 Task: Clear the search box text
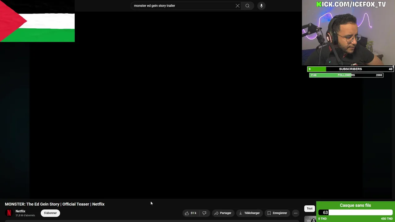tap(238, 6)
